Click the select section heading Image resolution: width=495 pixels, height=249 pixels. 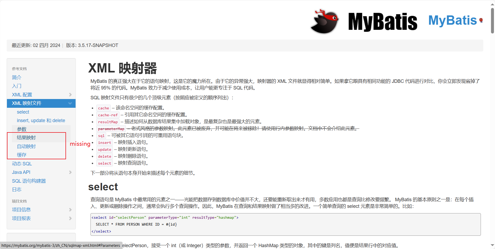pos(103,187)
